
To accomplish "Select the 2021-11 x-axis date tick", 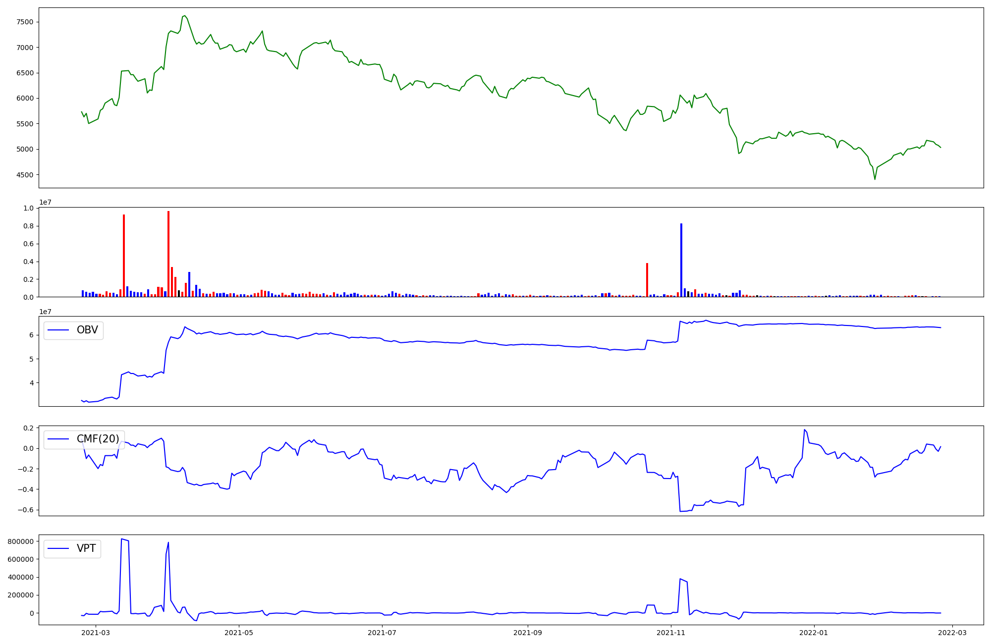I will 671,633.
